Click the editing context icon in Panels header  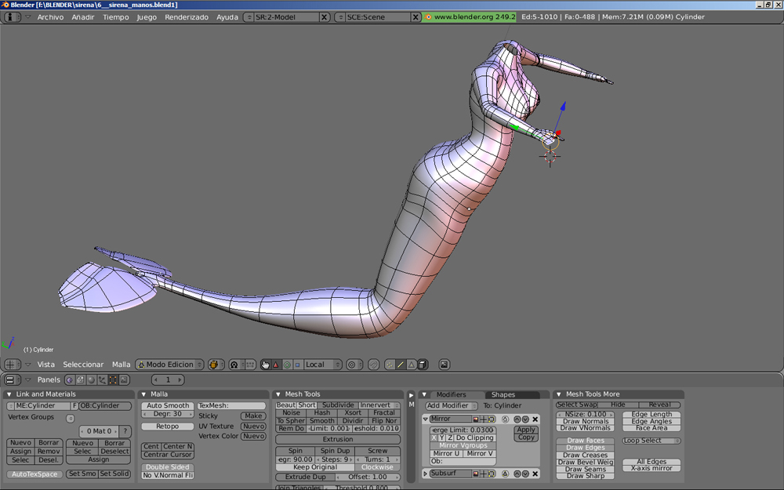(x=113, y=379)
